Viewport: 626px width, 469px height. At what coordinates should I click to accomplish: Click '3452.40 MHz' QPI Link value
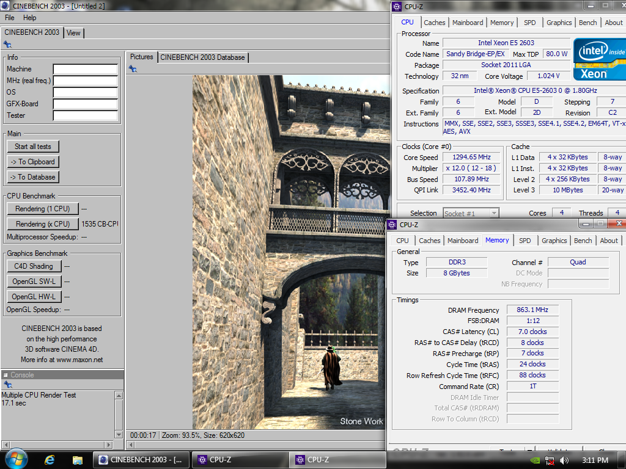pyautogui.click(x=471, y=191)
